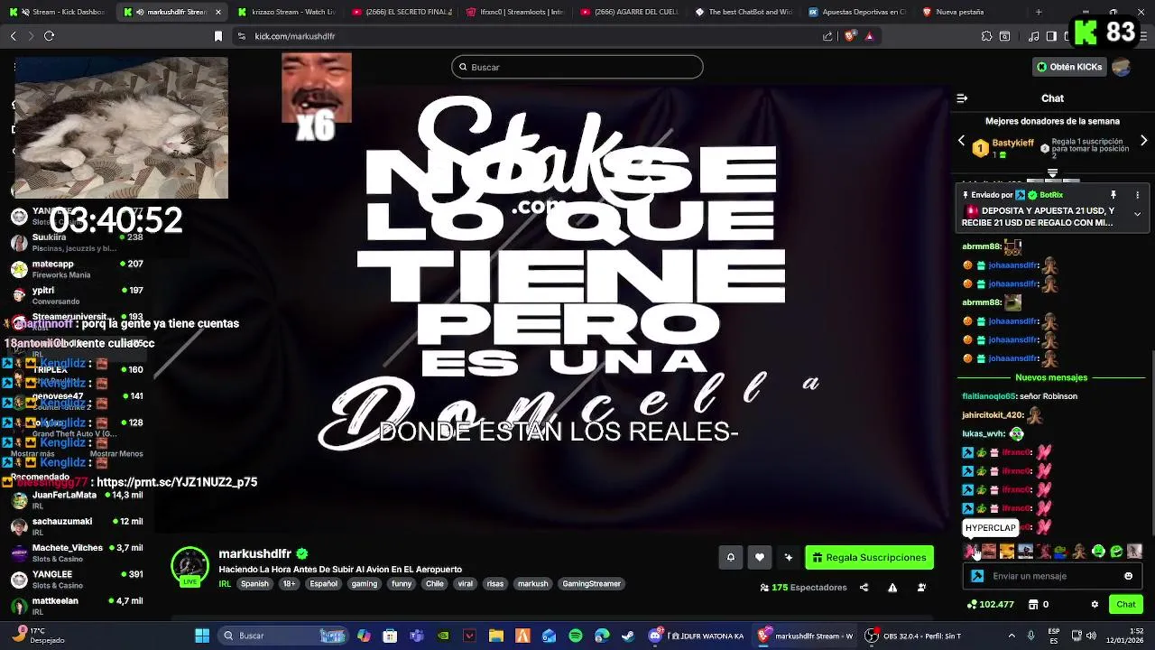Click the Regala Suscripciones button
Screen dimensions: 1155x650
(x=869, y=558)
